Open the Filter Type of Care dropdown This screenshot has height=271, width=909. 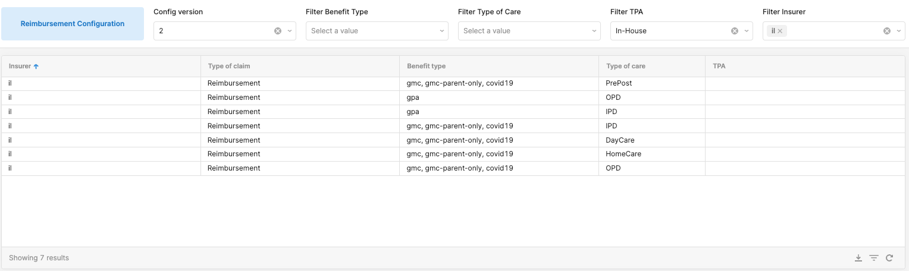529,31
